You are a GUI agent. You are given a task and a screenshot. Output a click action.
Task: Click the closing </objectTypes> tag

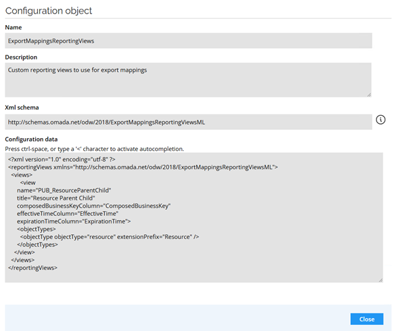[37, 245]
